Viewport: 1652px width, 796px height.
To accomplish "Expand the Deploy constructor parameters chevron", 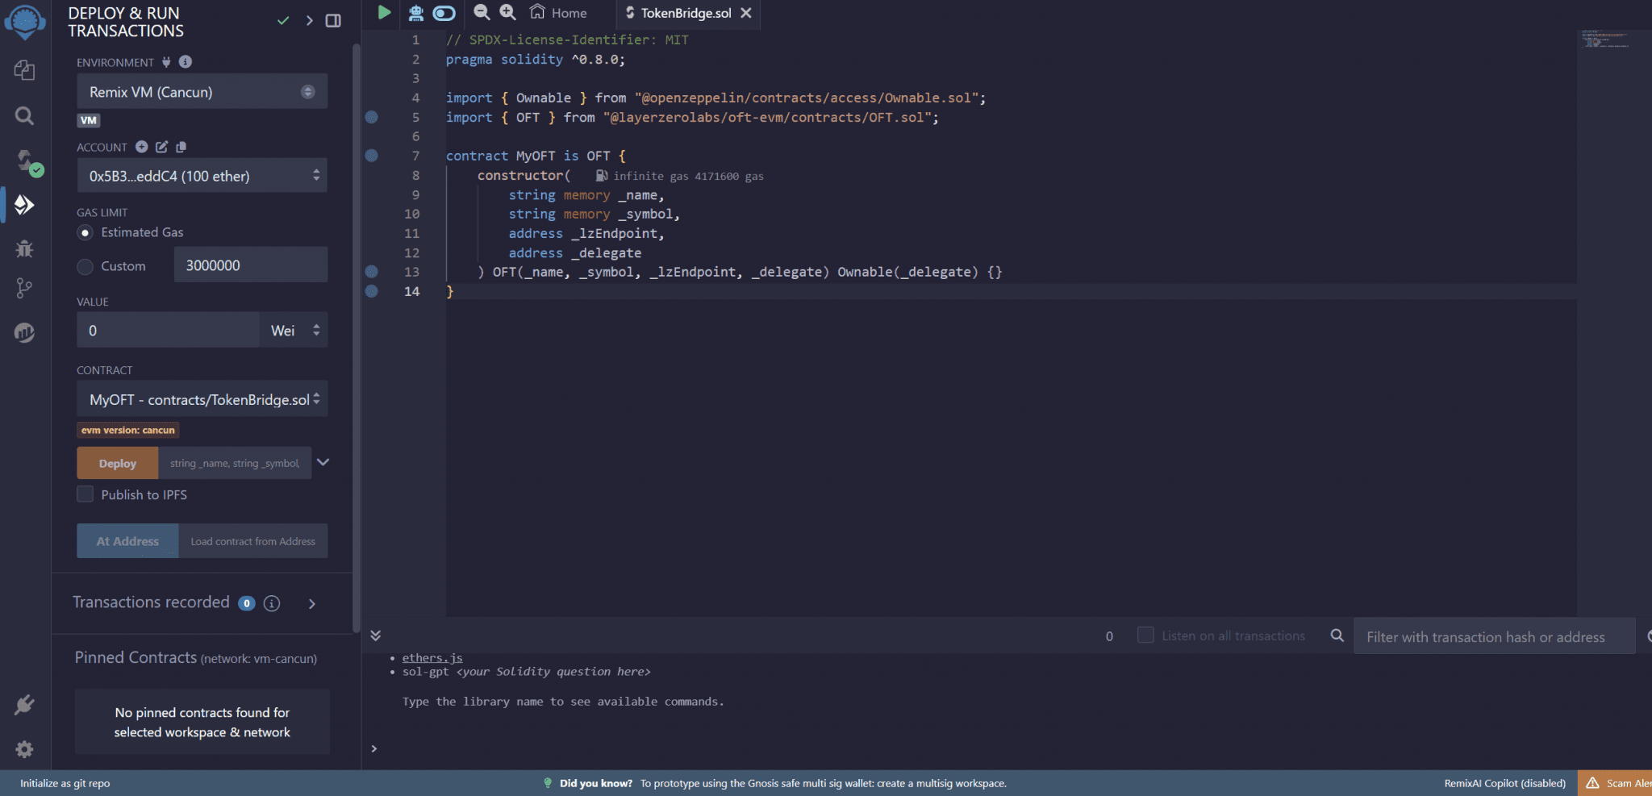I will click(x=323, y=462).
